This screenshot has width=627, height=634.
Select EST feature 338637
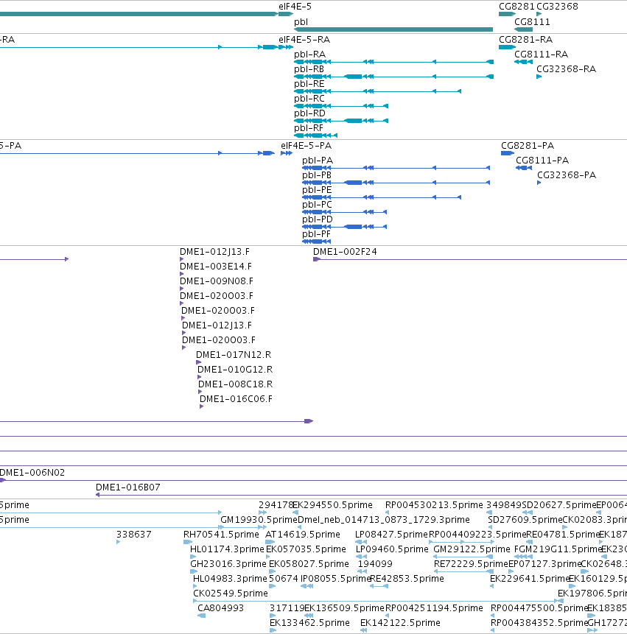tap(118, 542)
